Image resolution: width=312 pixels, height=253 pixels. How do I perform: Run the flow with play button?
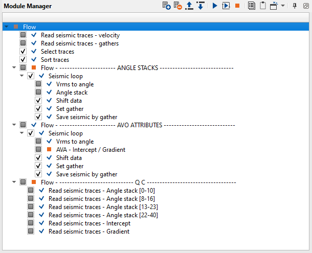pos(215,6)
